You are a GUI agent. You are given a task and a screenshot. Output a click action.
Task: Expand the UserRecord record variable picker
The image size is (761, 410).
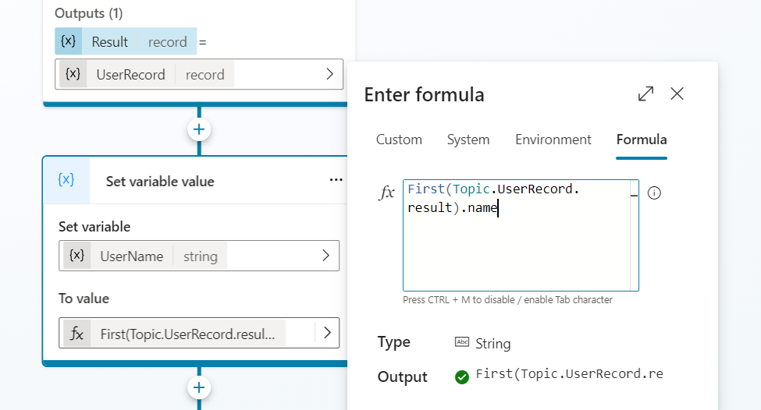click(329, 75)
